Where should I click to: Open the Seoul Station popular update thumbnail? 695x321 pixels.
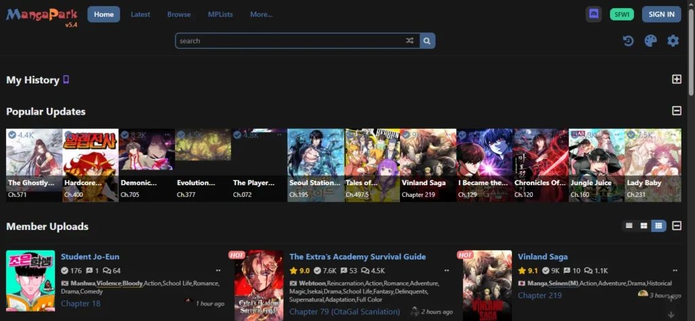tap(315, 165)
